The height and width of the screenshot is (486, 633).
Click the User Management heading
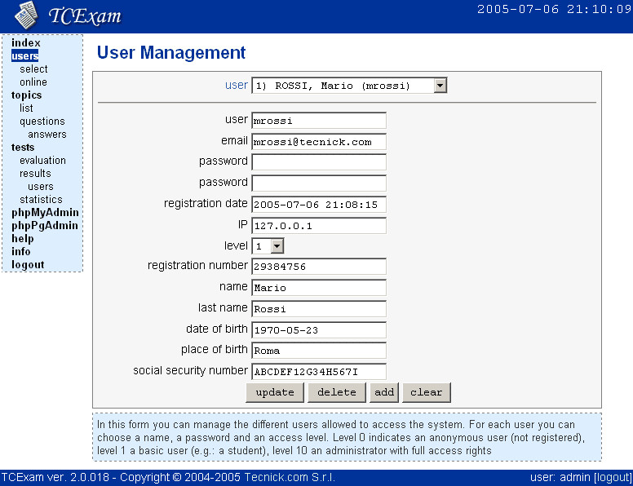pyautogui.click(x=171, y=53)
